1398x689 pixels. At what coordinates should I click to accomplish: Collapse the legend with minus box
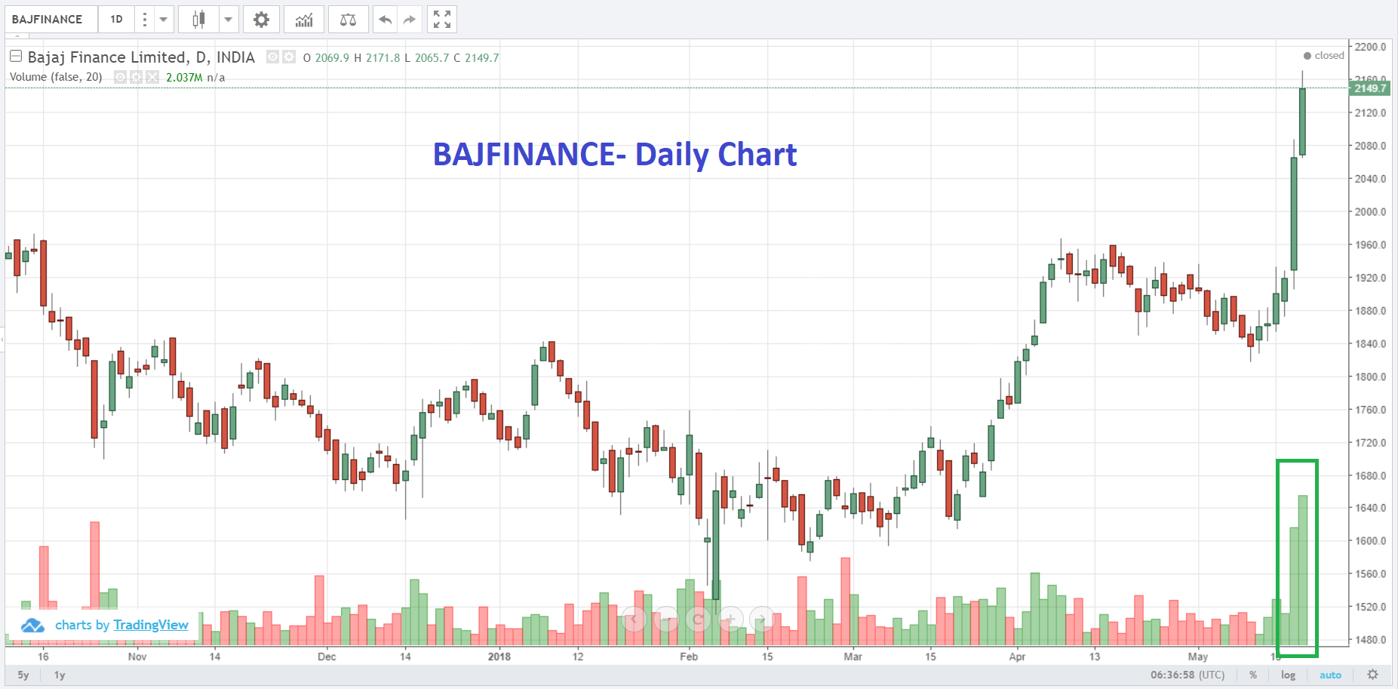pyautogui.click(x=15, y=57)
